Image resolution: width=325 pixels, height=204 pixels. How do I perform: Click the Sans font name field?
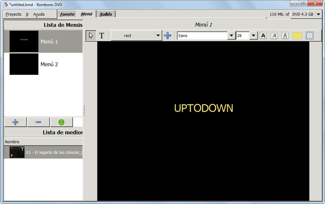tap(202, 35)
